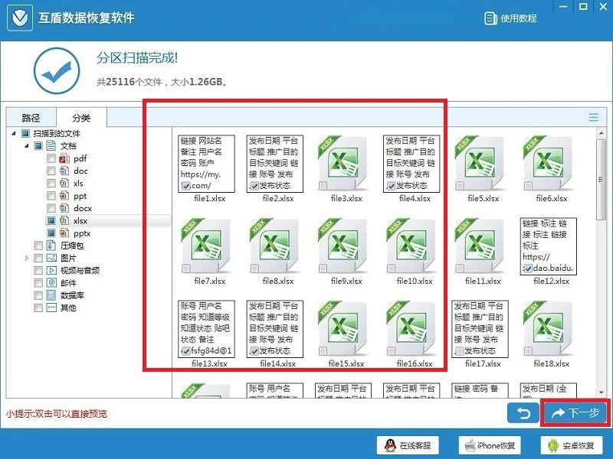Select the file3.xlsx Excel icon
The image size is (613, 459).
click(x=343, y=163)
